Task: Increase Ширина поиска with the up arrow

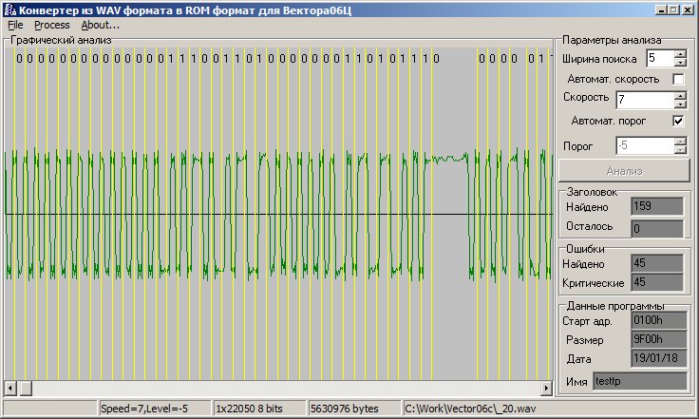Action: click(x=679, y=54)
